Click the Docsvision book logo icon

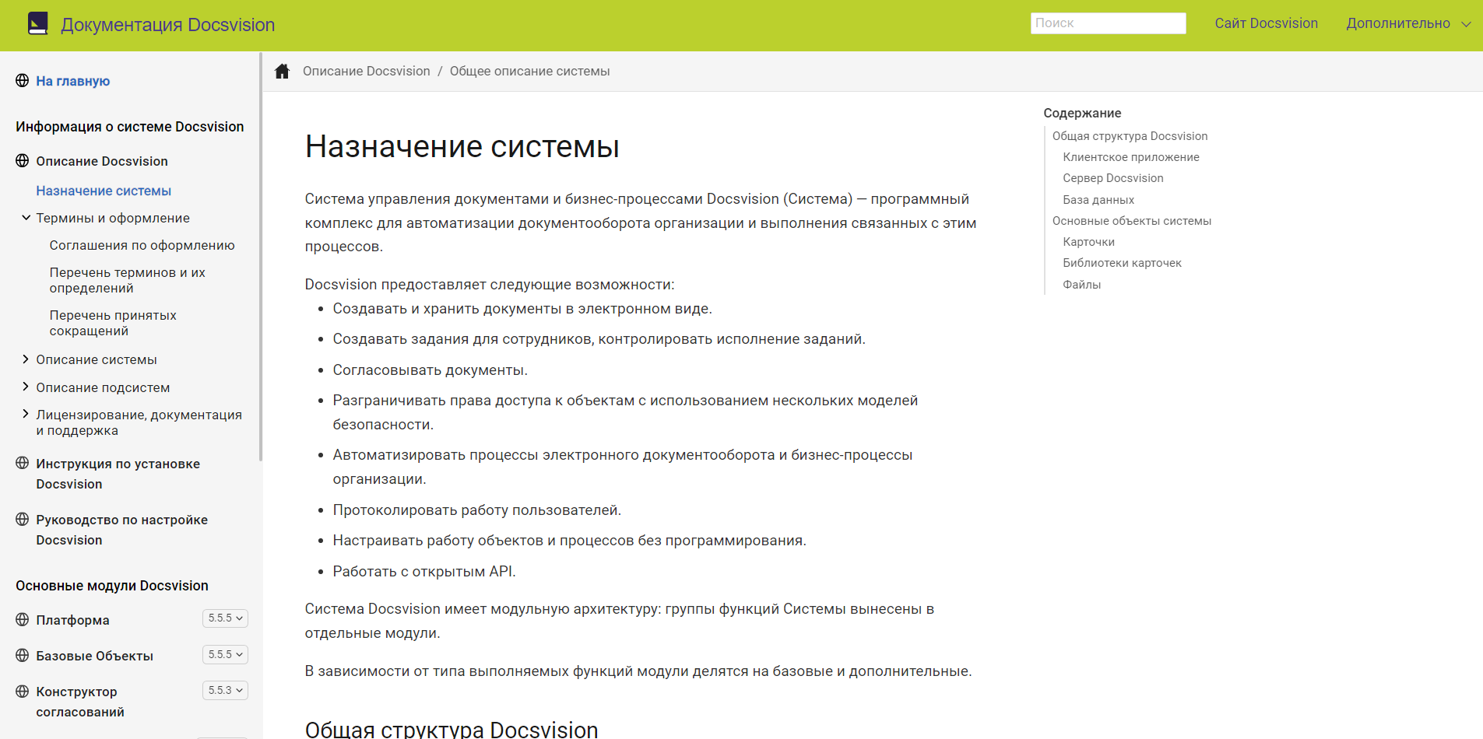38,24
